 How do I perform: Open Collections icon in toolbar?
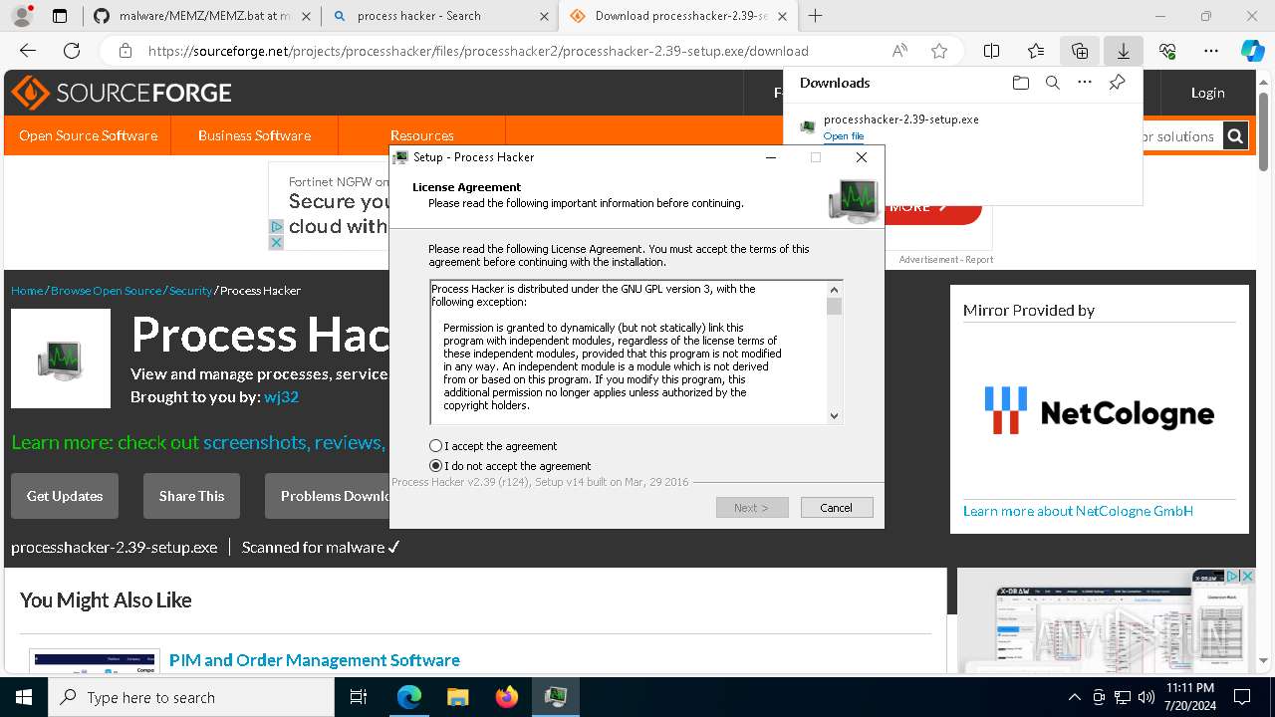1080,51
